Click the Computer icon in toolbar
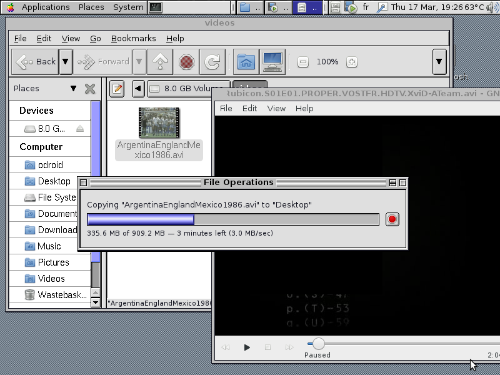This screenshot has width=500, height=375. click(x=272, y=61)
